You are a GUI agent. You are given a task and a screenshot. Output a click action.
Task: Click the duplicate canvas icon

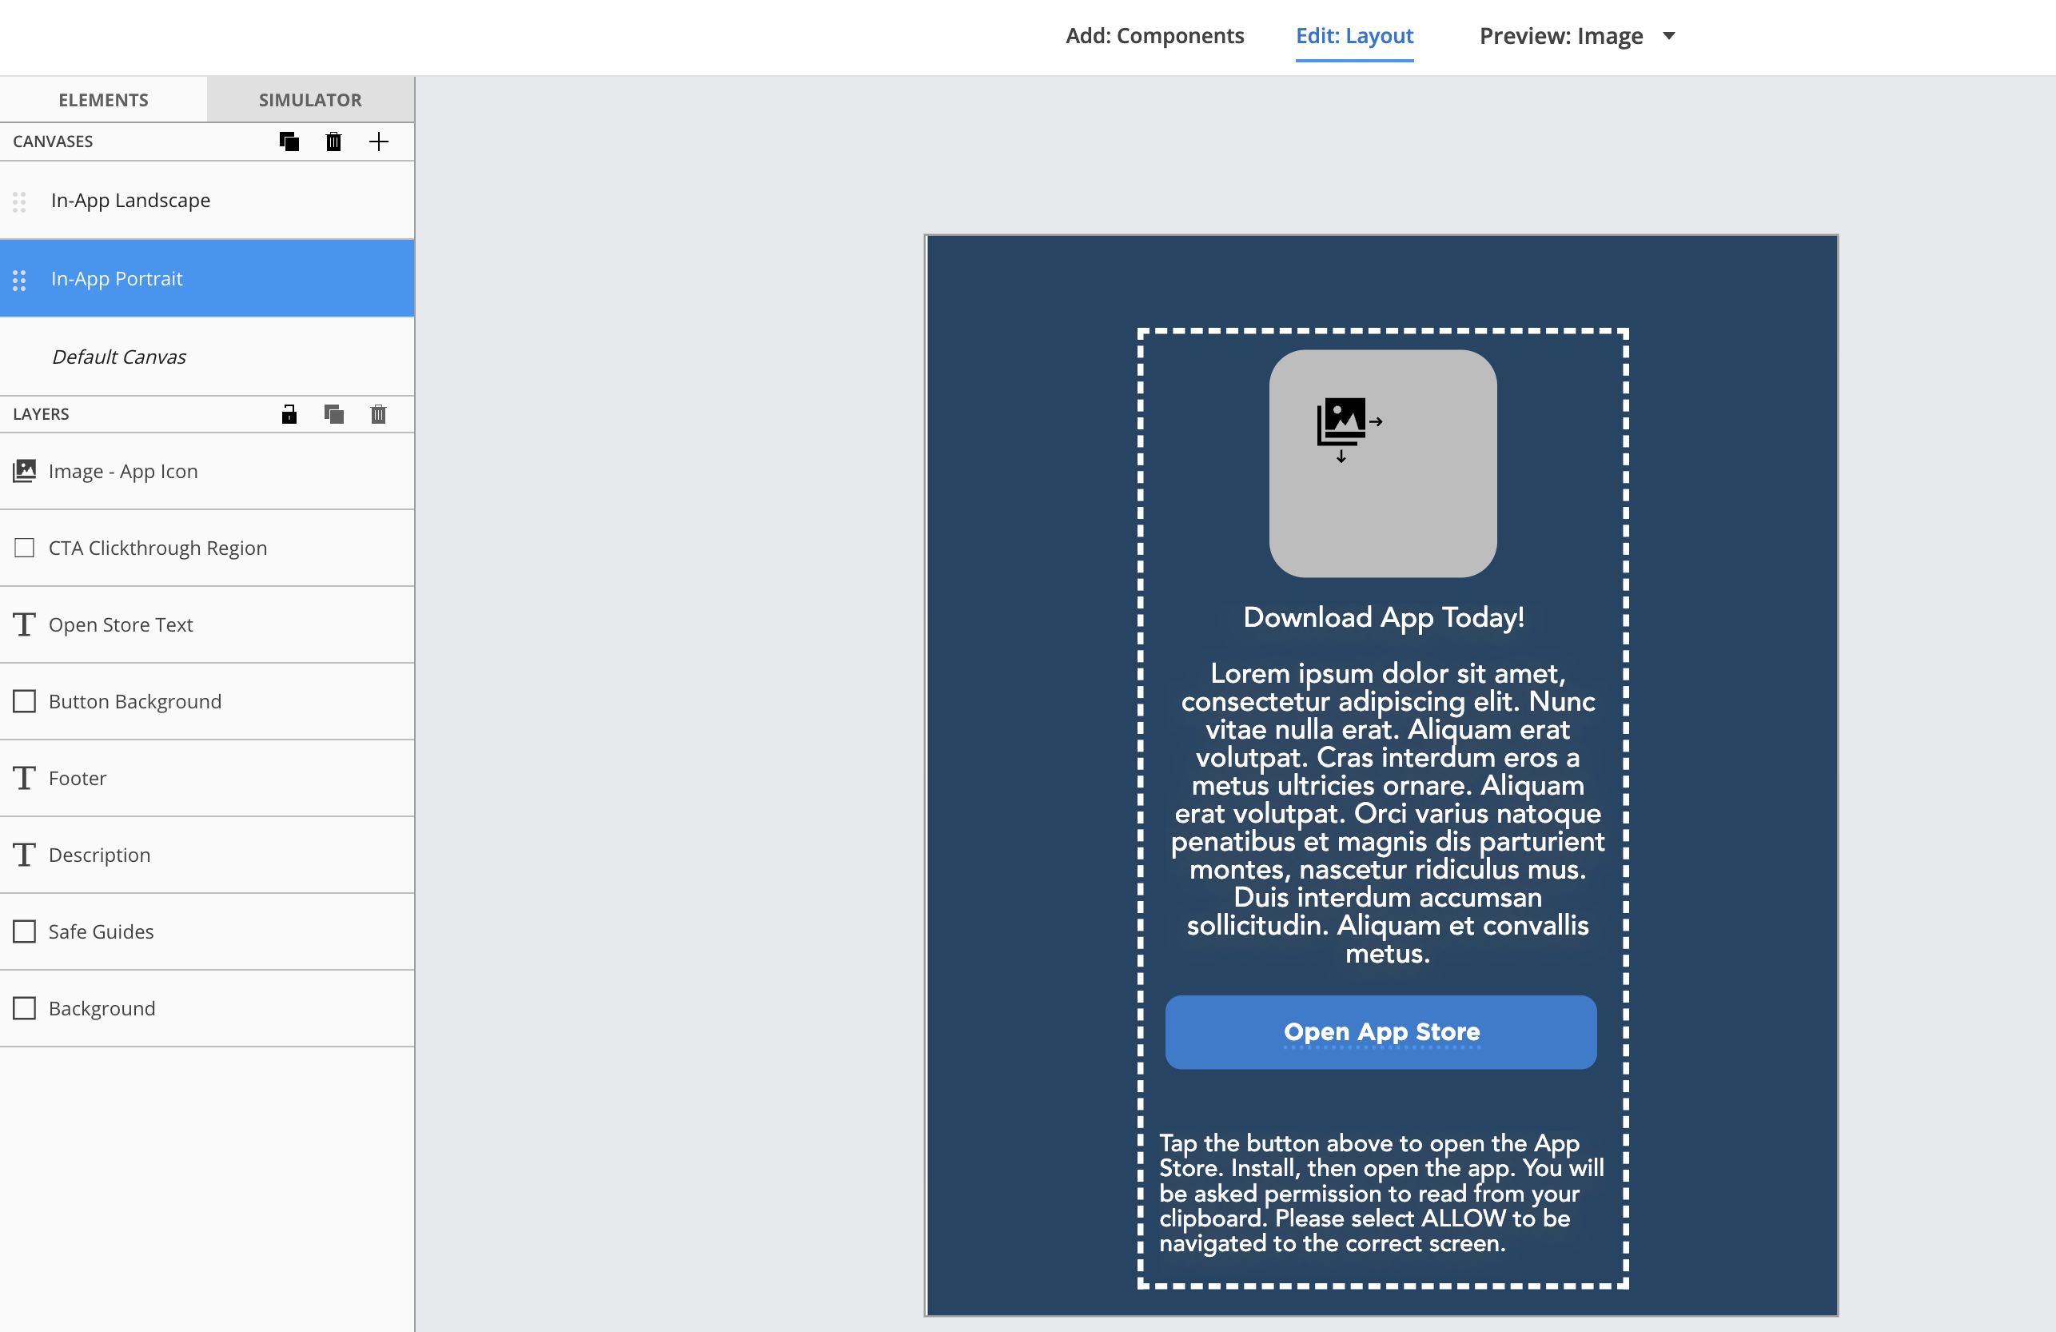coord(289,141)
